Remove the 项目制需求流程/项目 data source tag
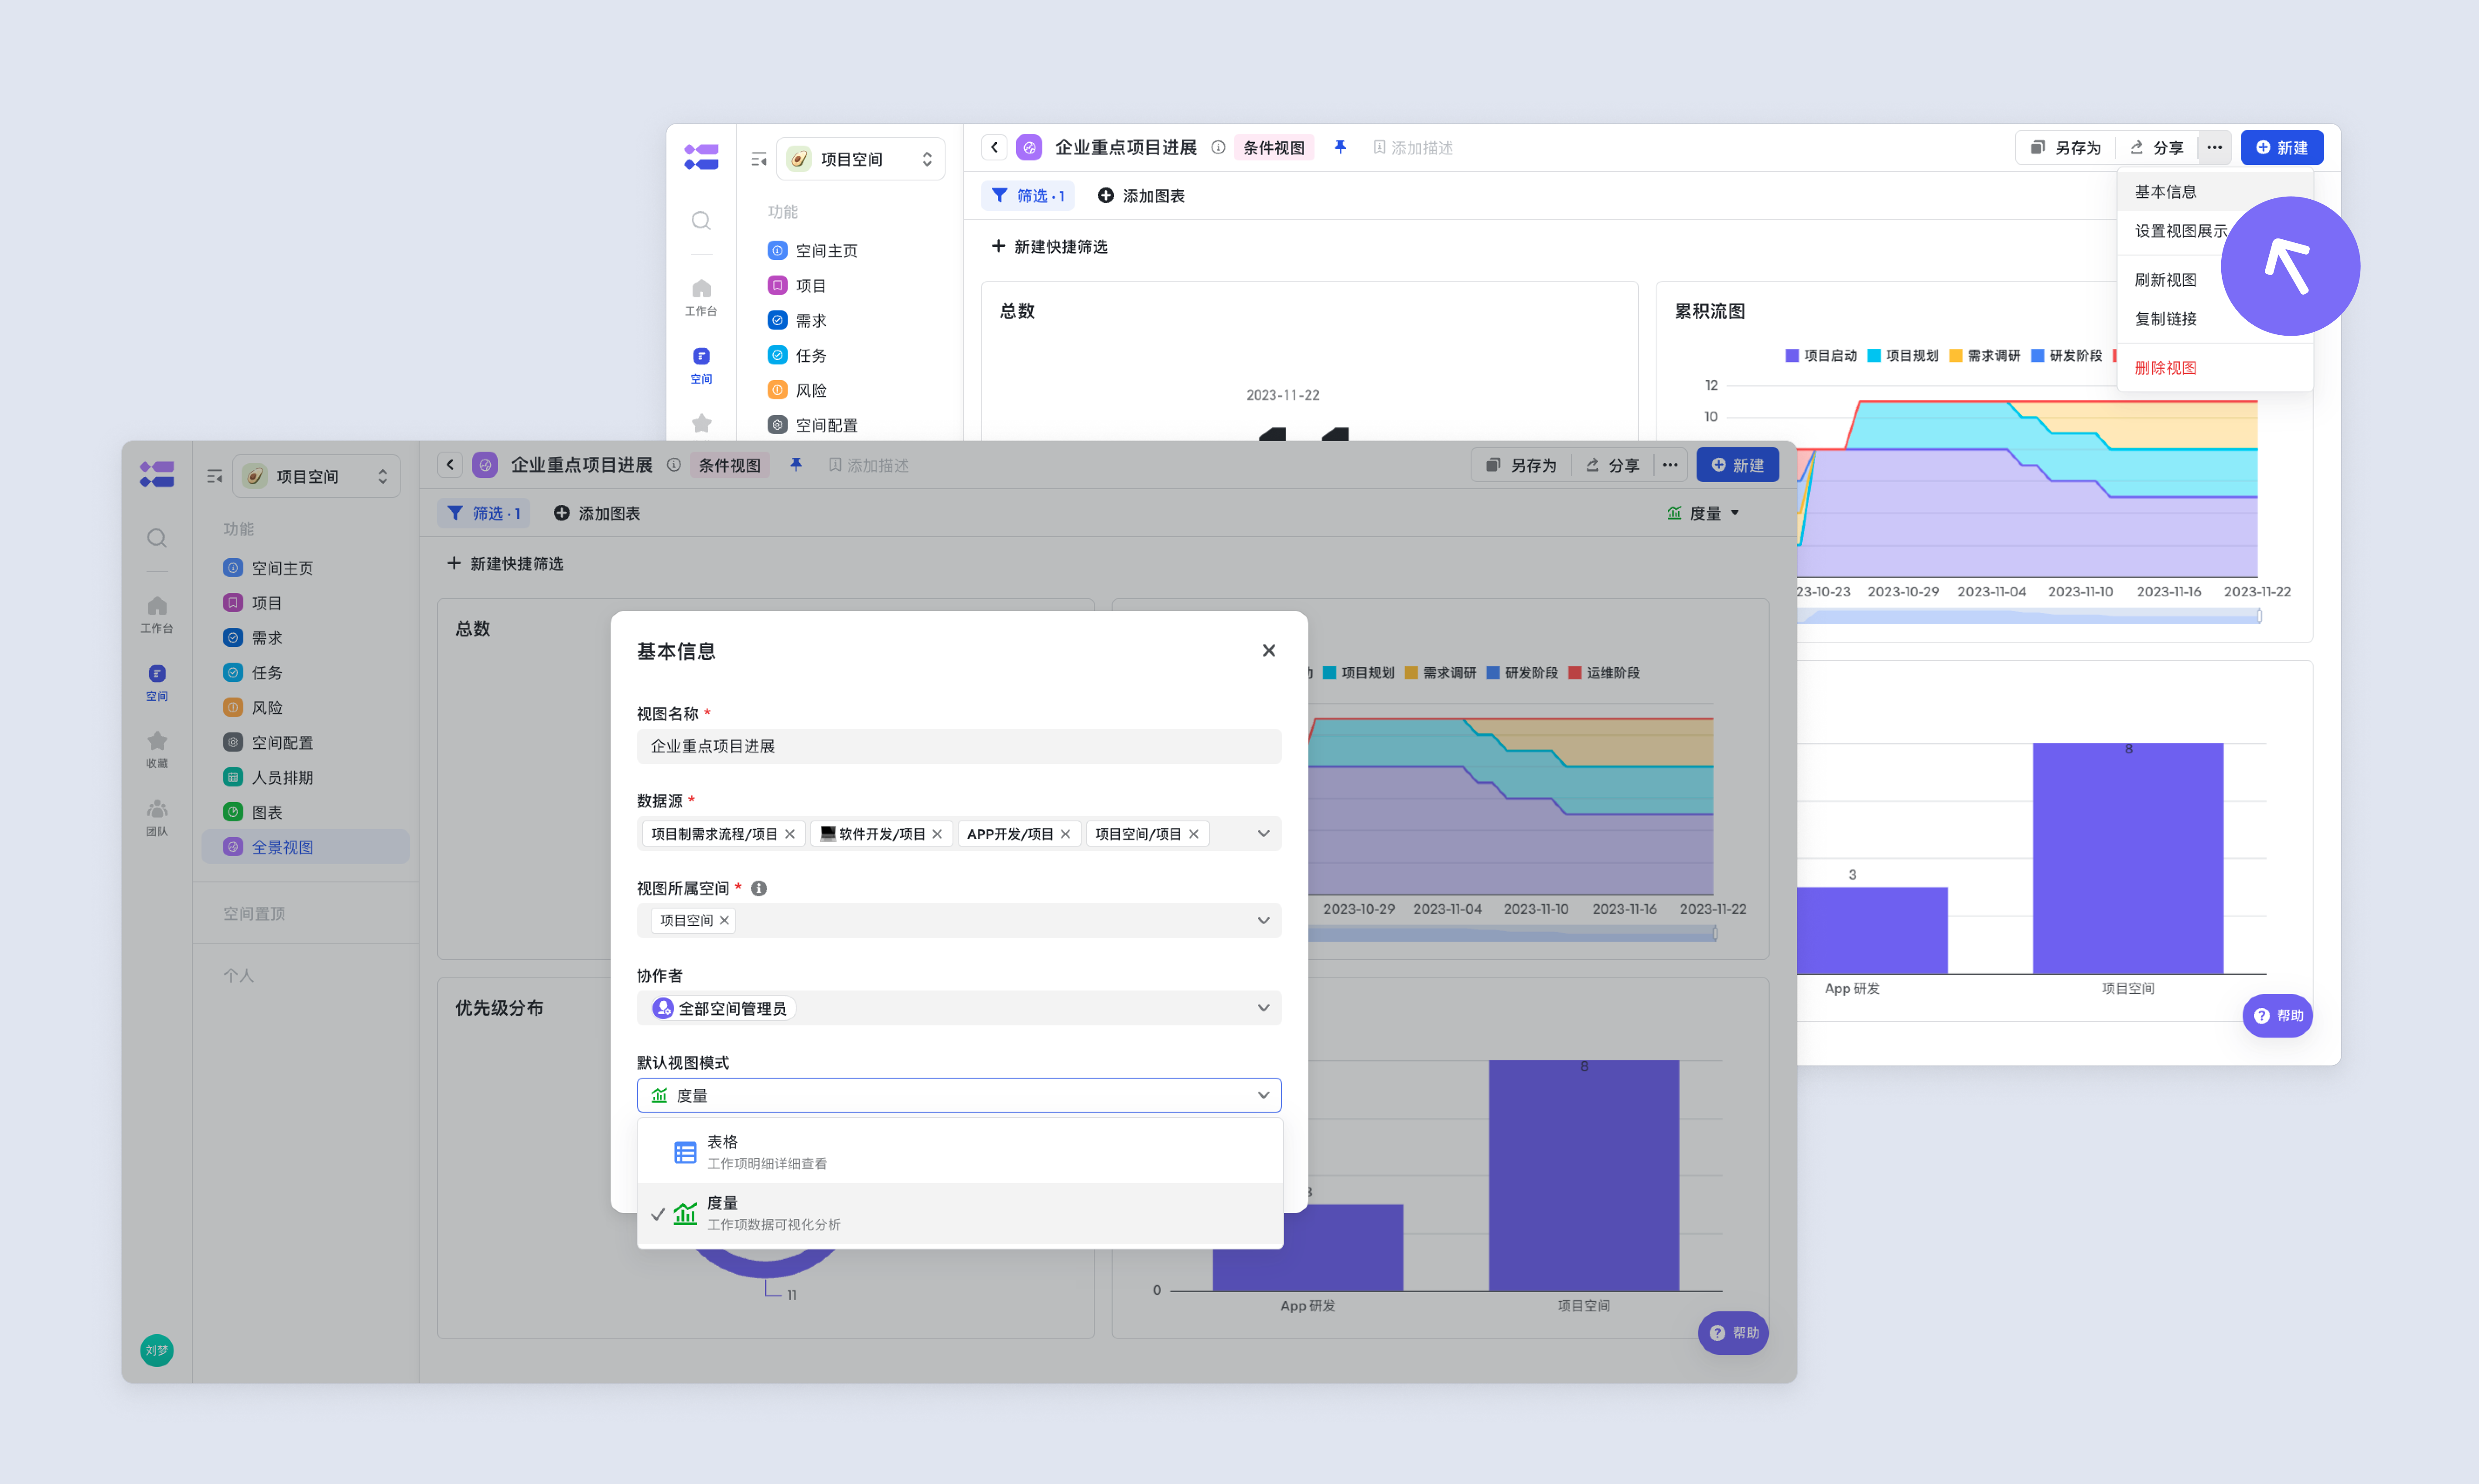2479x1484 pixels. point(790,834)
